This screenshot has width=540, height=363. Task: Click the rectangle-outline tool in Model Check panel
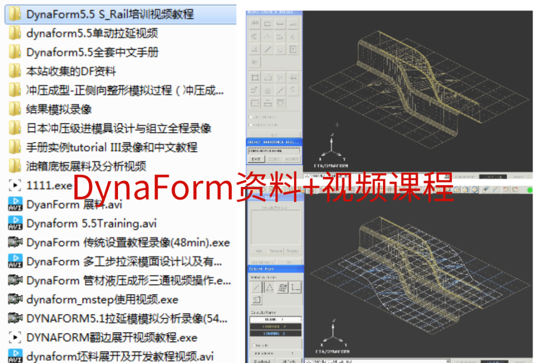267,24
